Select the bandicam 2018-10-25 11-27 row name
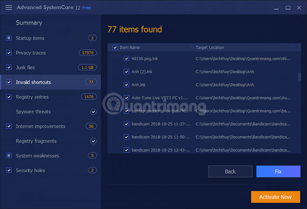Image resolution: width=307 pixels, height=209 pixels. 161,124
